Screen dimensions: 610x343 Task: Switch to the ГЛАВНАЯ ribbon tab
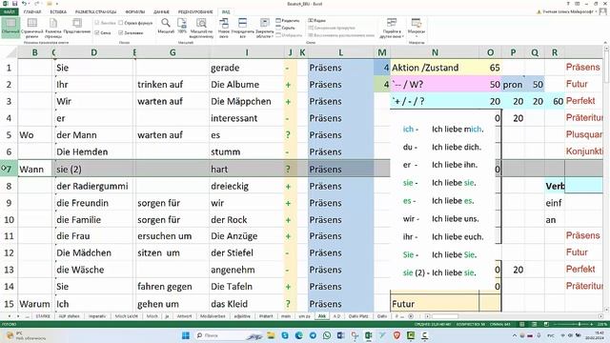(32, 11)
